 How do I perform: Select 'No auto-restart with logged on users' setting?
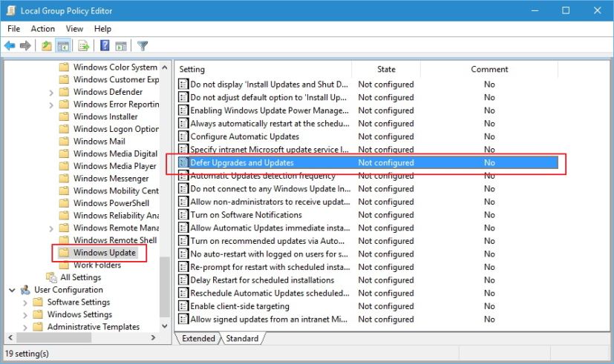tap(269, 254)
